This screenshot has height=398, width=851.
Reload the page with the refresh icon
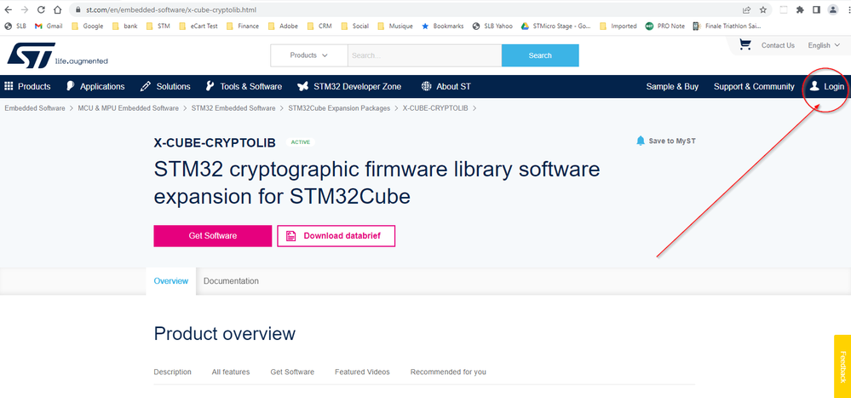pos(41,9)
